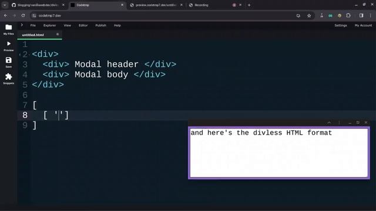Click the 'Modal body' text on line 4
This screenshot has width=376, height=211.
click(101, 74)
